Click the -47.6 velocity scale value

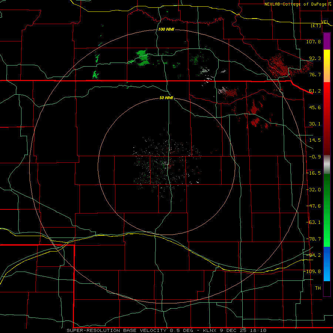(x=313, y=206)
